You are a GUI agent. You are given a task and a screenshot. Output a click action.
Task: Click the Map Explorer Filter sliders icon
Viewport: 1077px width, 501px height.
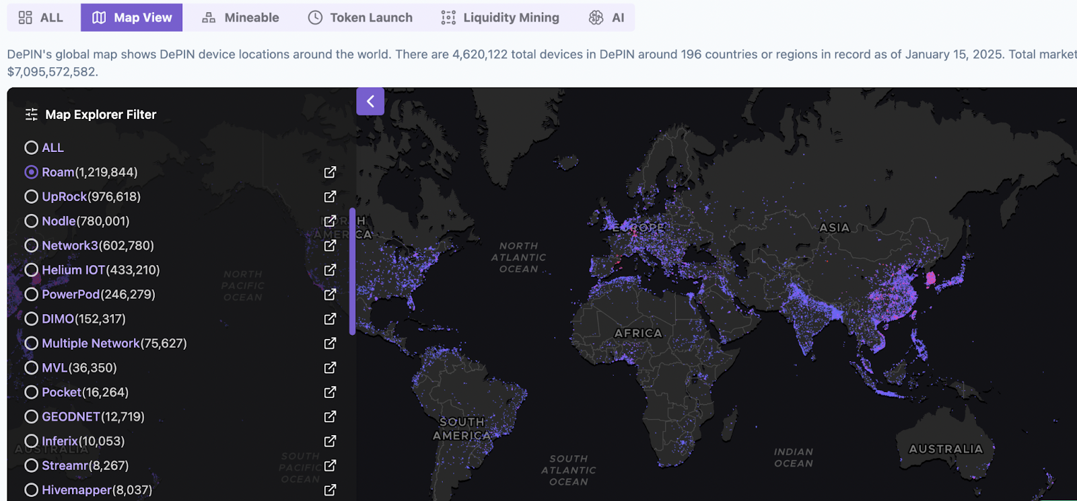tap(32, 115)
